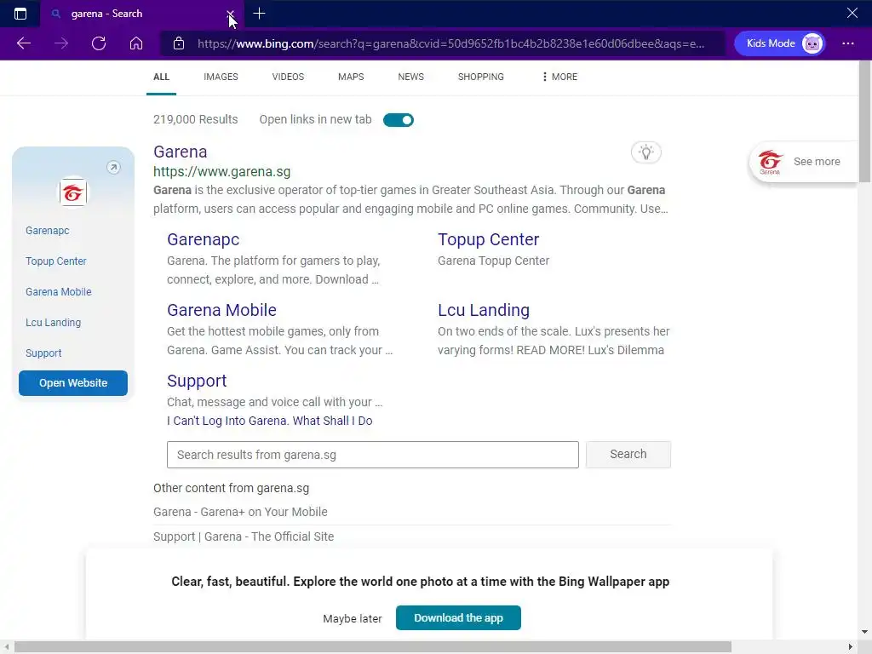Open Topup Center link in sidebar
This screenshot has height=654, width=872.
55,261
